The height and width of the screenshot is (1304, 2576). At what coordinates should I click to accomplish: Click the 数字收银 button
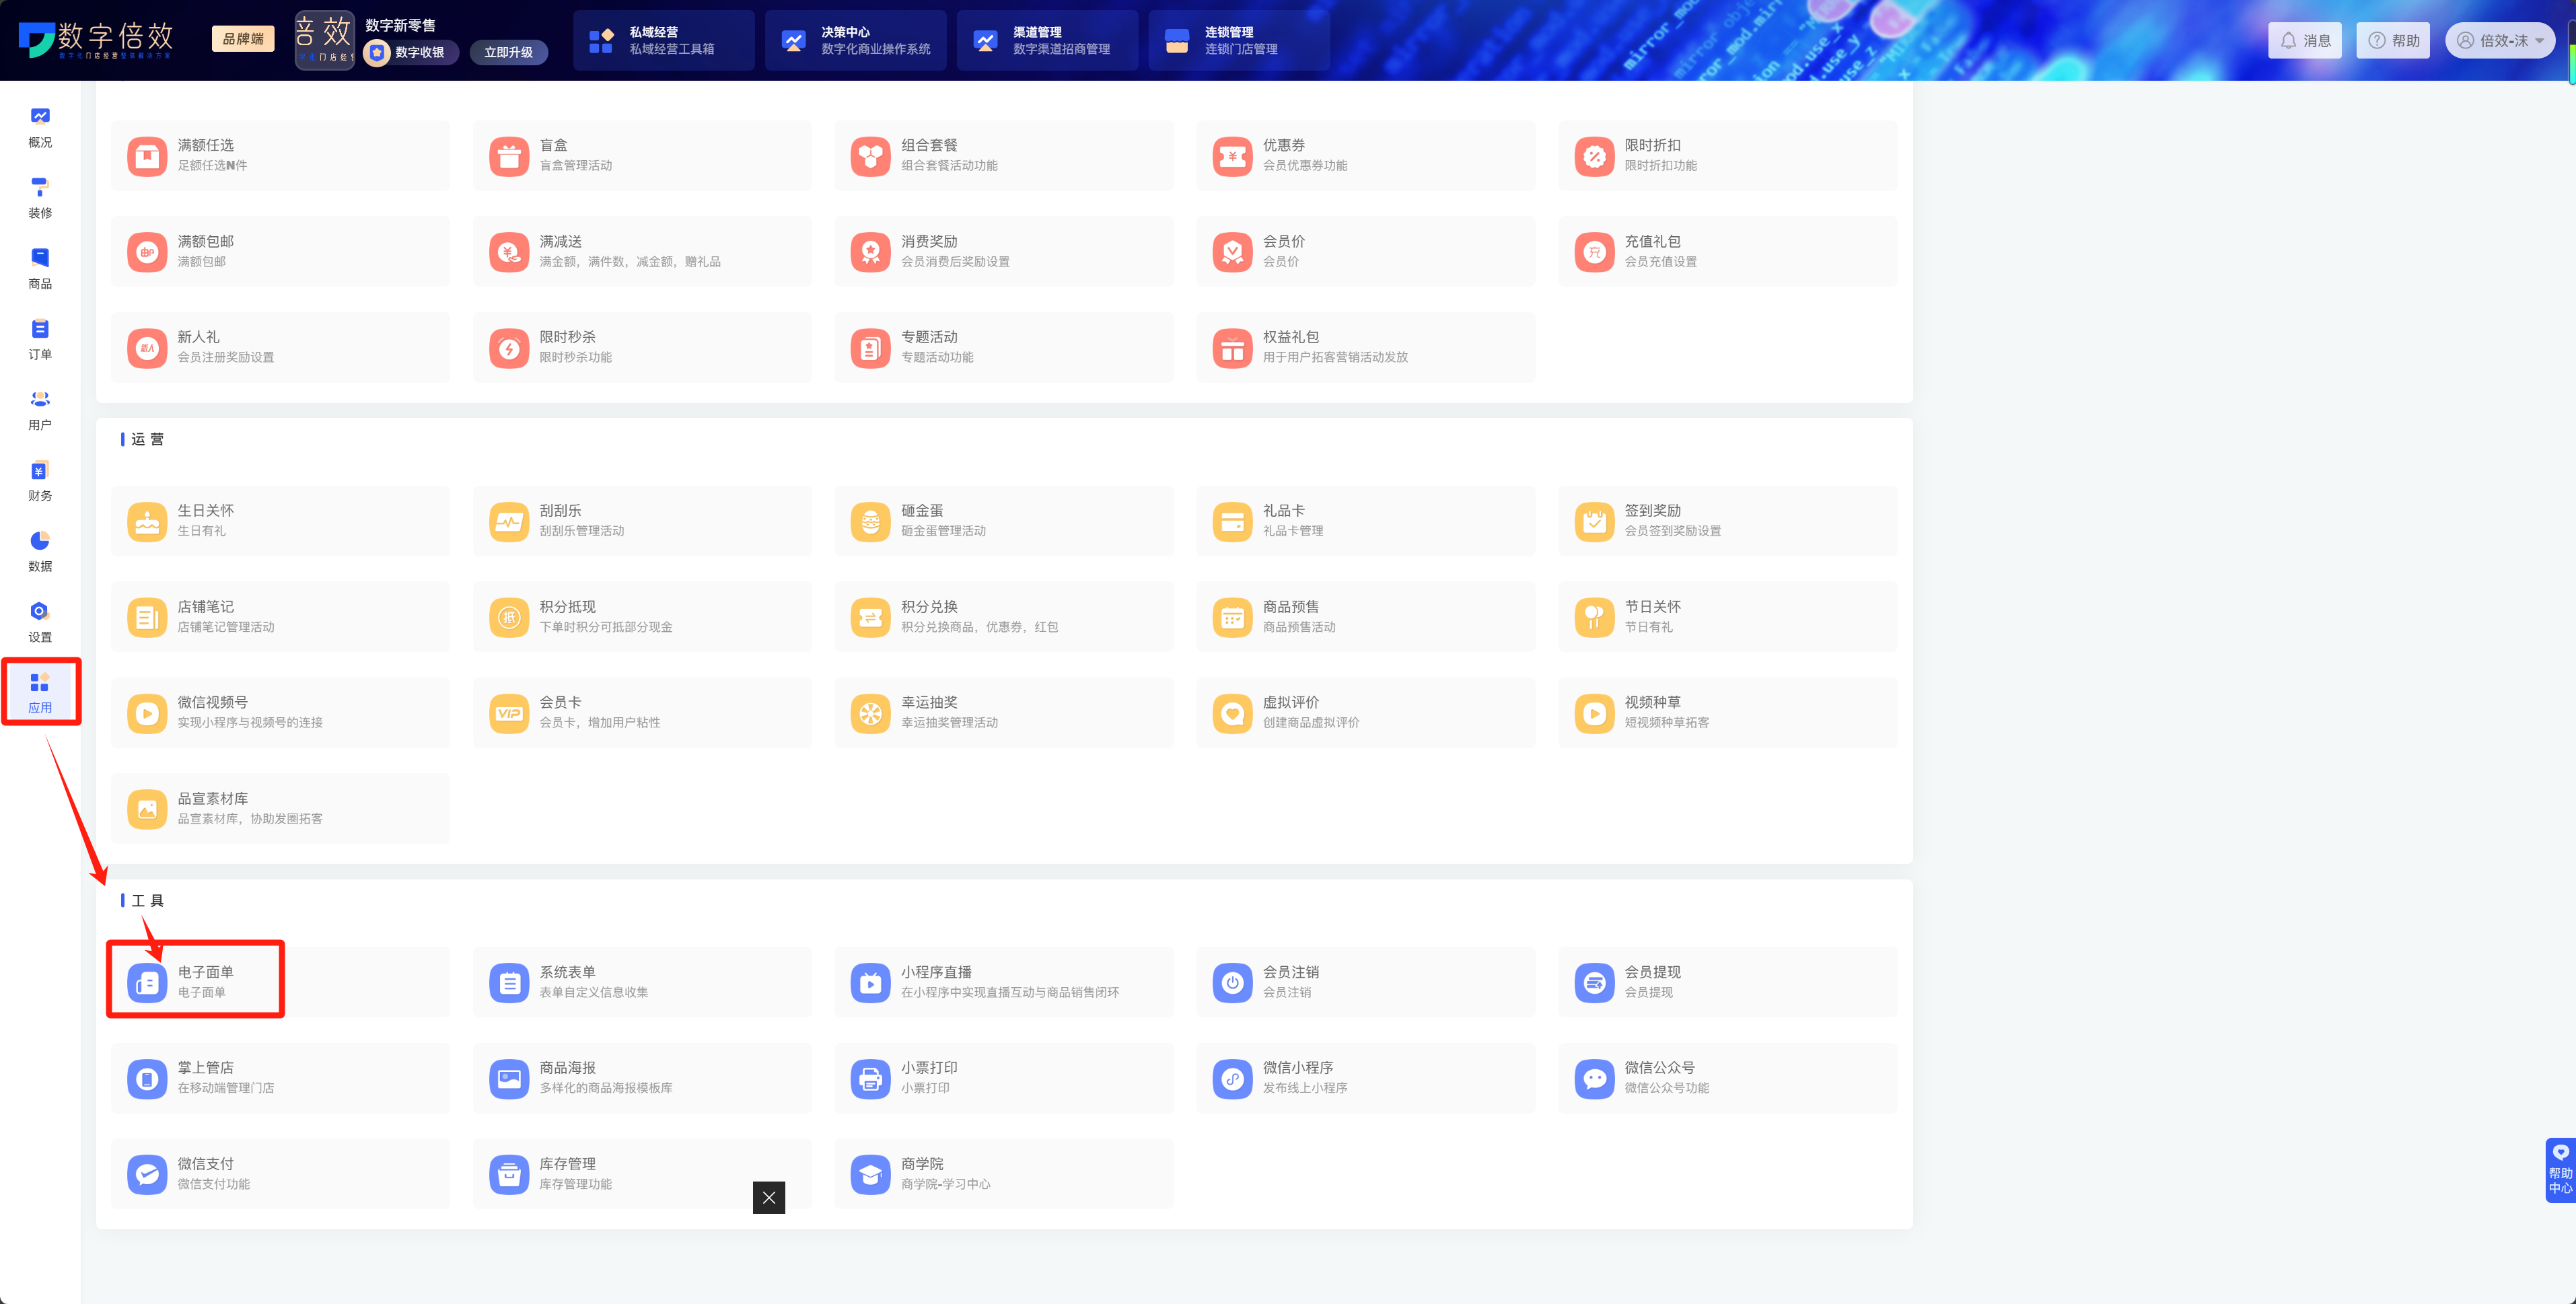410,52
